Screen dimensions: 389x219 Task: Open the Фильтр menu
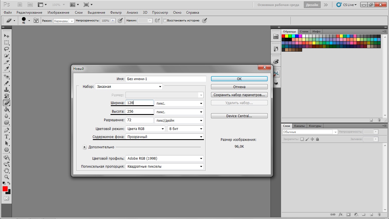[116, 13]
